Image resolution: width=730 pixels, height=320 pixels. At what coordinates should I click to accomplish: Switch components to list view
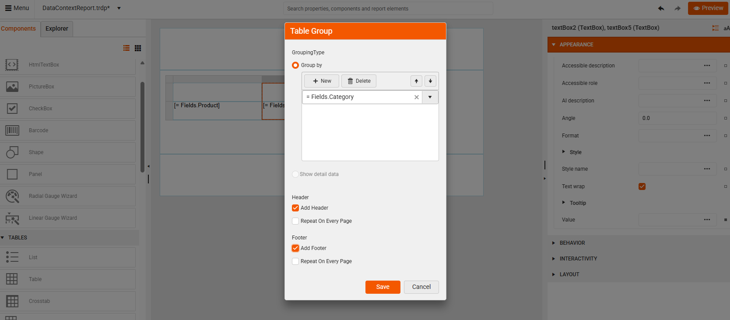tap(126, 48)
